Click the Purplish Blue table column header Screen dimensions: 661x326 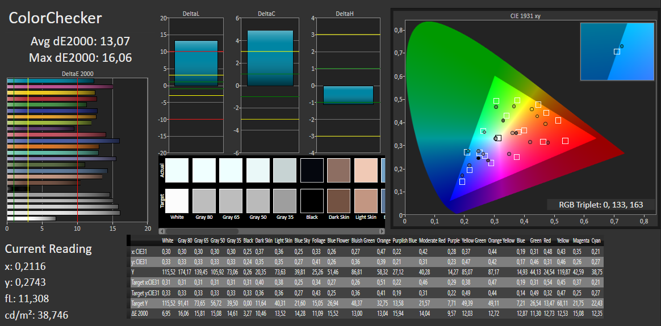click(404, 242)
